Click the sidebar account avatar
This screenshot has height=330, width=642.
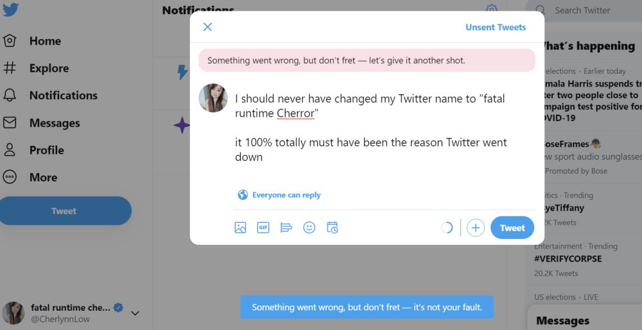(13, 313)
